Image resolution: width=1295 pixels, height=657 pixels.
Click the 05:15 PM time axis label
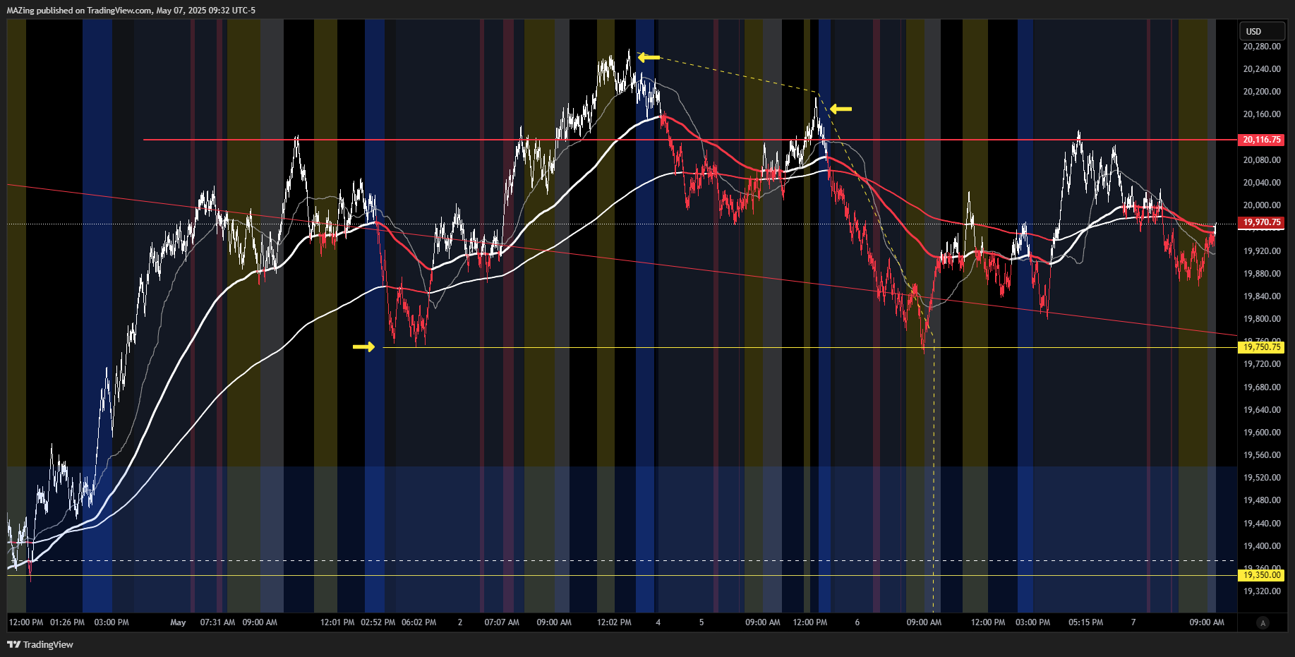click(1085, 622)
